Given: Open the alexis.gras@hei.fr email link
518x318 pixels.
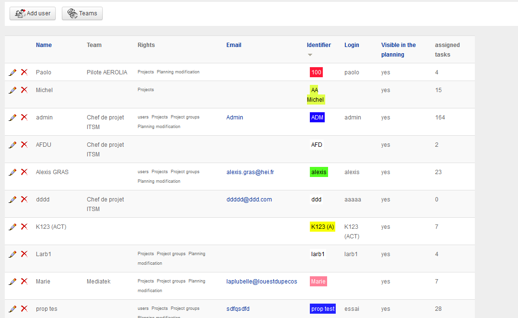Looking at the screenshot, I should 250,172.
